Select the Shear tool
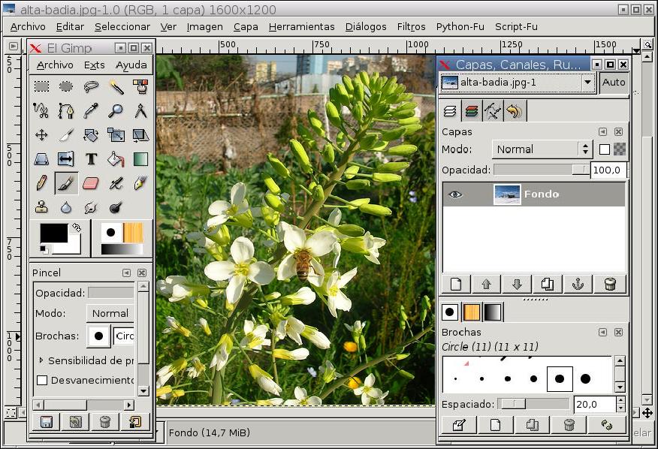 140,135
